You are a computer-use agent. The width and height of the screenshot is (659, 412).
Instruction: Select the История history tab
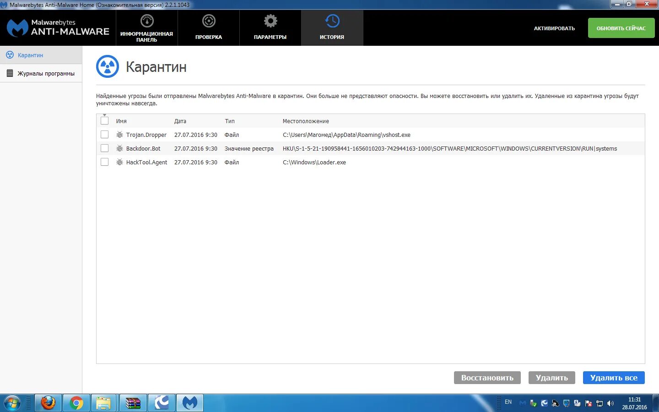332,28
